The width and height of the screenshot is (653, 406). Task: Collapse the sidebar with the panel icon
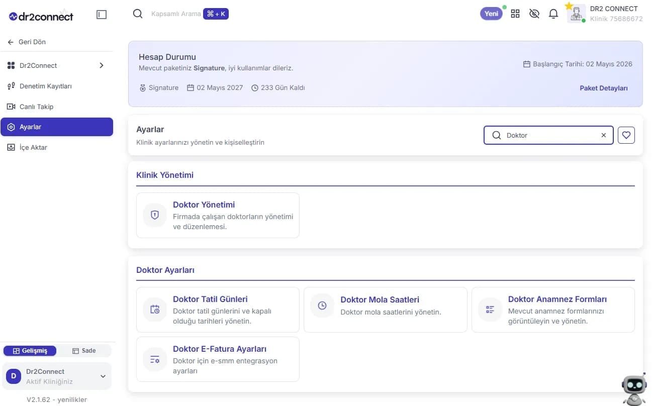click(x=102, y=15)
